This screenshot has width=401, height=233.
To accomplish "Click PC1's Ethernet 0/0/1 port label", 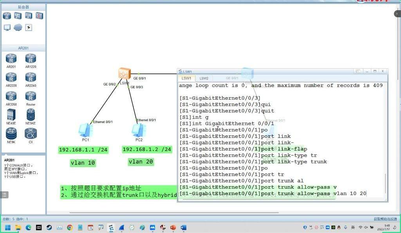I will coord(103,122).
